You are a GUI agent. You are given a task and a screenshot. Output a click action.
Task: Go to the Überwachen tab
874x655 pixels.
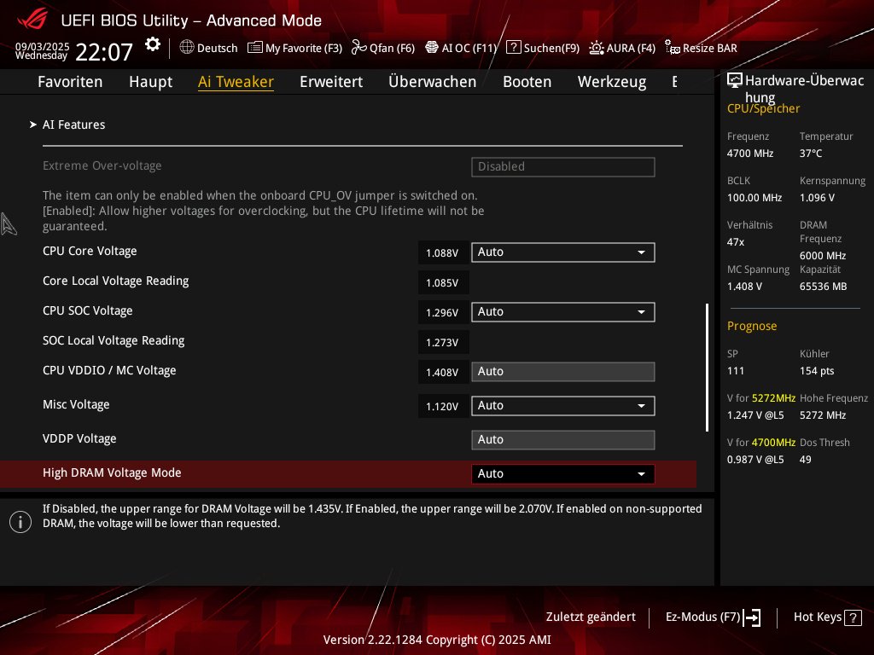click(x=433, y=82)
